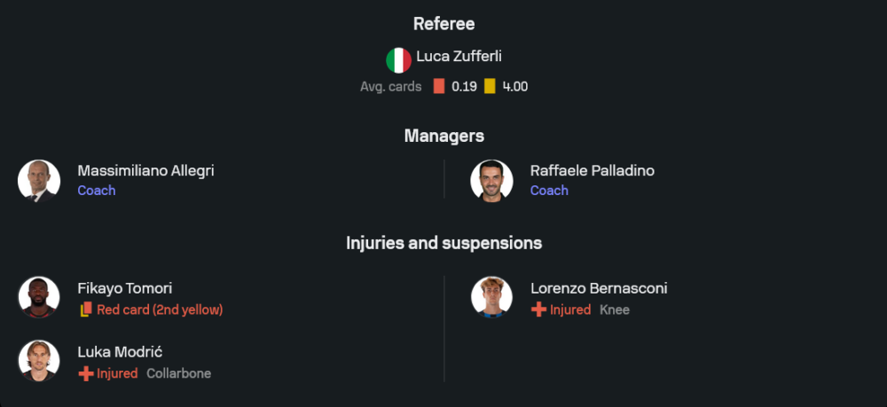Open Massimiliano Allegri name link
The image size is (887, 407).
[x=146, y=171]
